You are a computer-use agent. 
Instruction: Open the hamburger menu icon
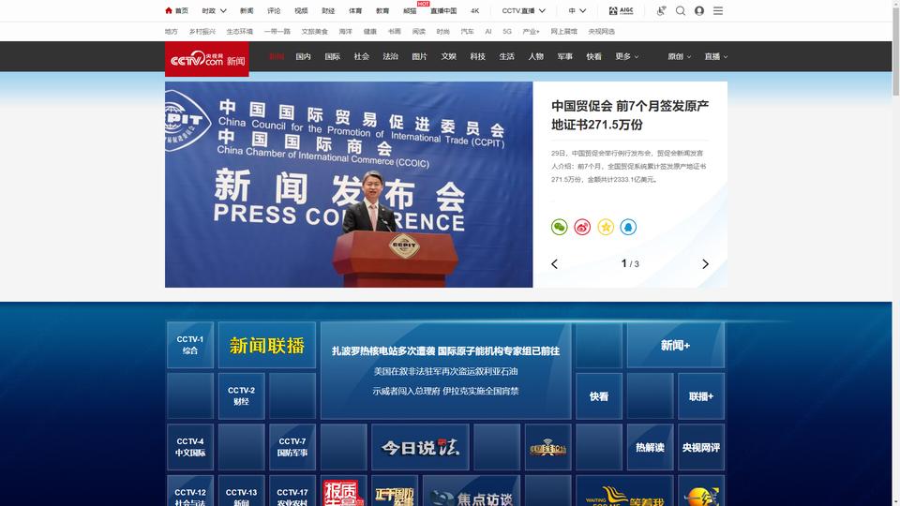718,11
